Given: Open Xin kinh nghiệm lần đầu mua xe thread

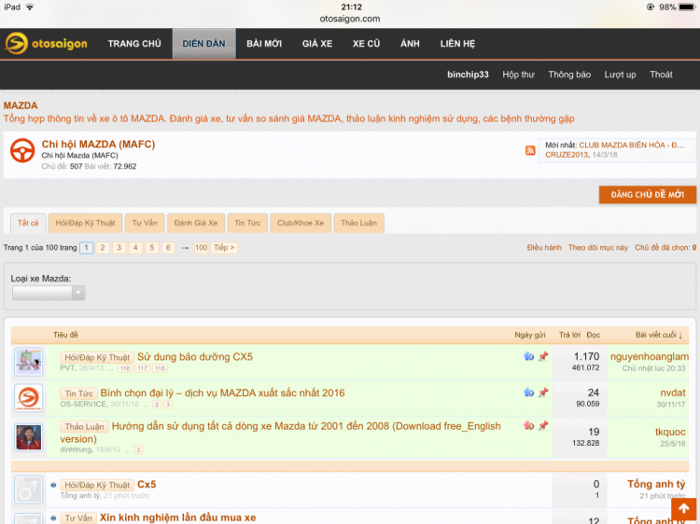Looking at the screenshot, I should click(177, 517).
